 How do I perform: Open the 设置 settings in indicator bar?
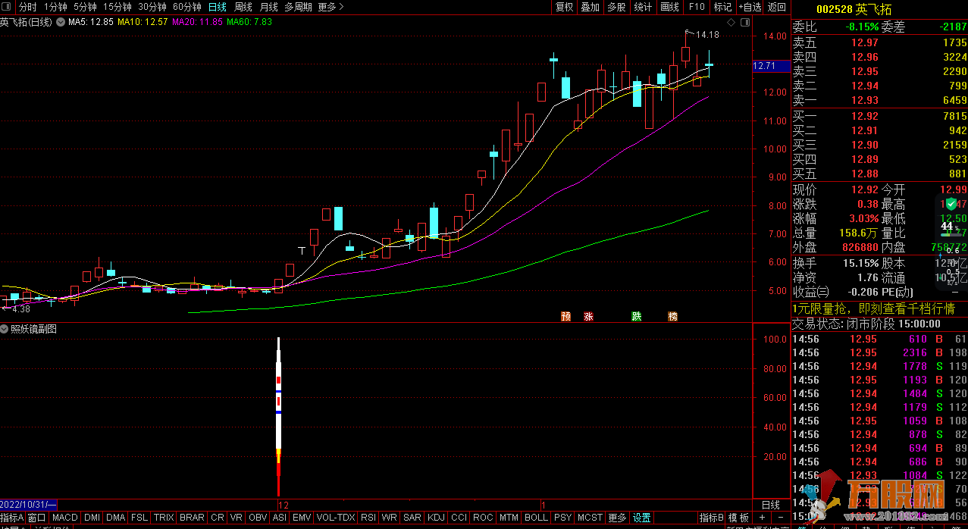pyautogui.click(x=642, y=518)
